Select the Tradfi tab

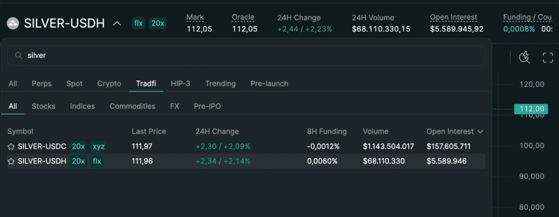(x=146, y=84)
